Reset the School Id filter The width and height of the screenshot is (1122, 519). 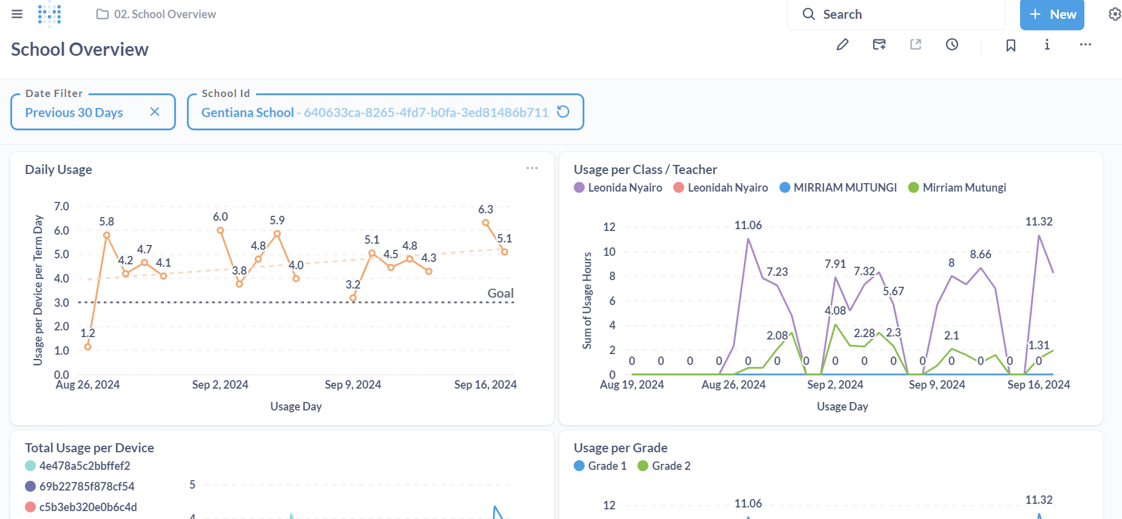[563, 112]
